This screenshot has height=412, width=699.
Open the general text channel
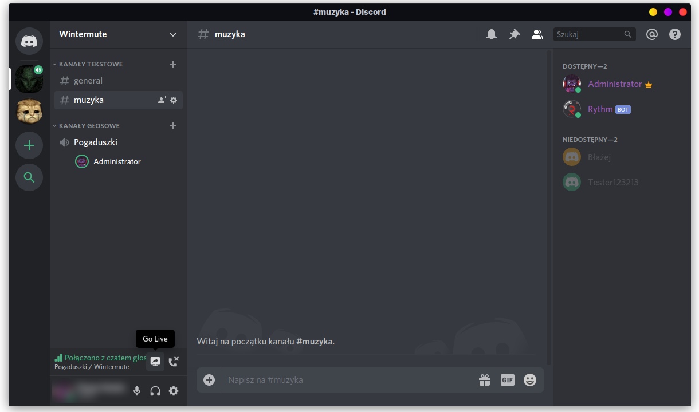tap(119, 81)
